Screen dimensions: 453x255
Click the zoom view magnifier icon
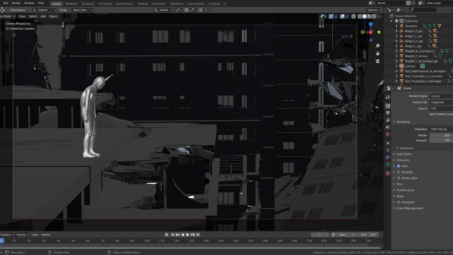click(377, 46)
